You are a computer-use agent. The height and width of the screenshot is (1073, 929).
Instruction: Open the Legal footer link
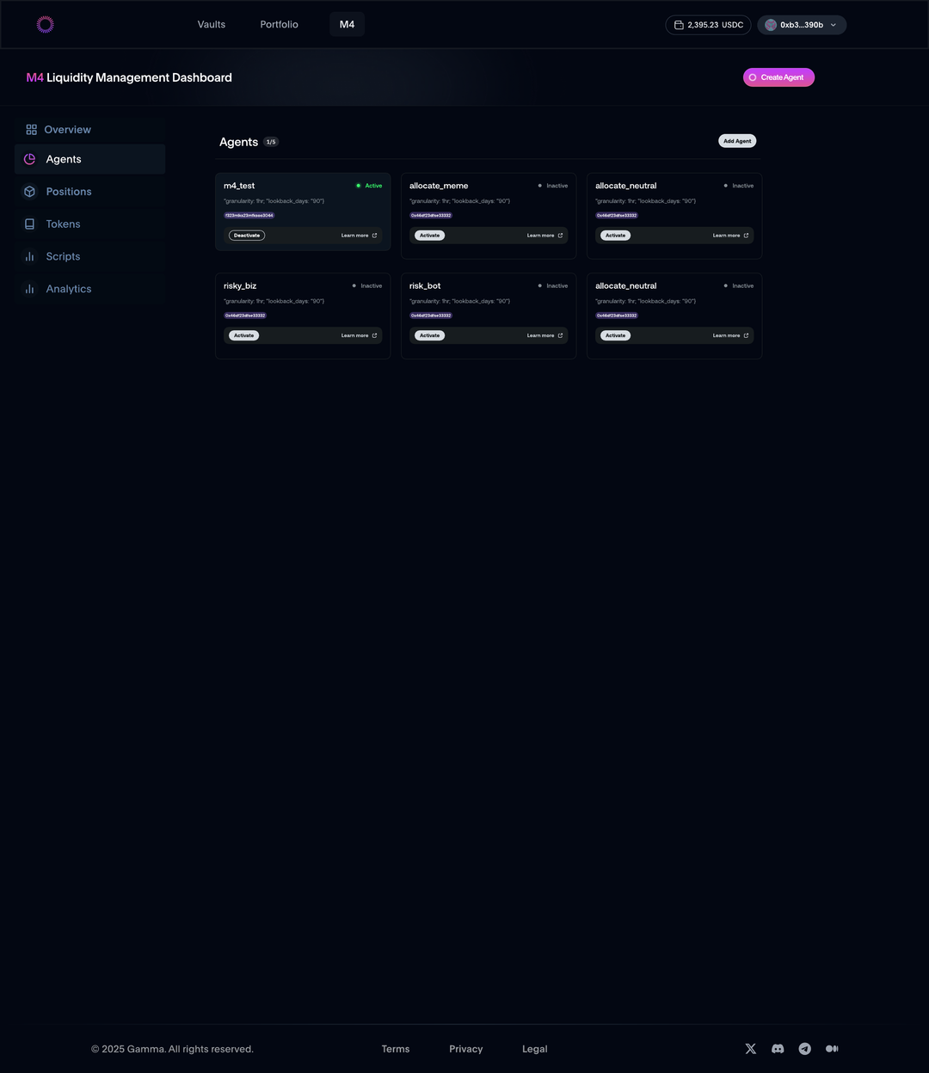(x=535, y=1049)
